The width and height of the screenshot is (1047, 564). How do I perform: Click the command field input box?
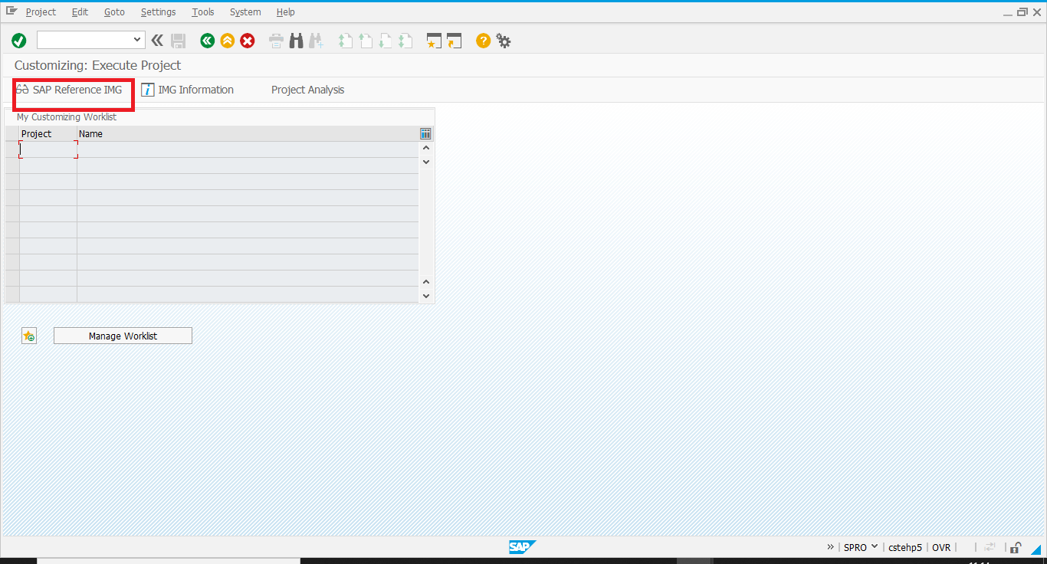point(84,40)
